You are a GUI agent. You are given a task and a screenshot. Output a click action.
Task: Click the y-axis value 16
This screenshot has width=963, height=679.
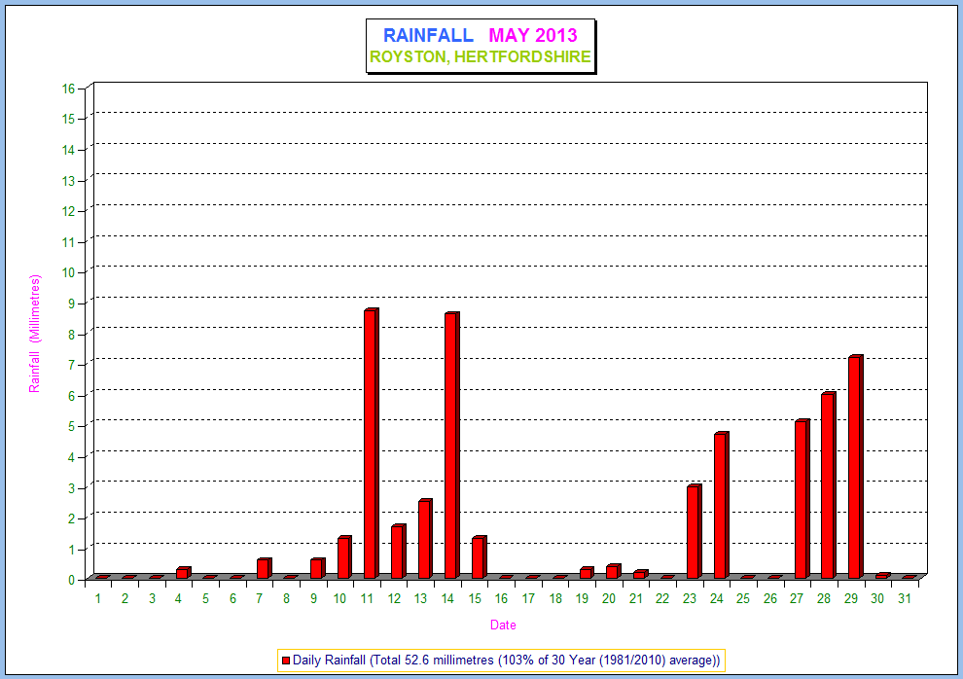coord(68,89)
